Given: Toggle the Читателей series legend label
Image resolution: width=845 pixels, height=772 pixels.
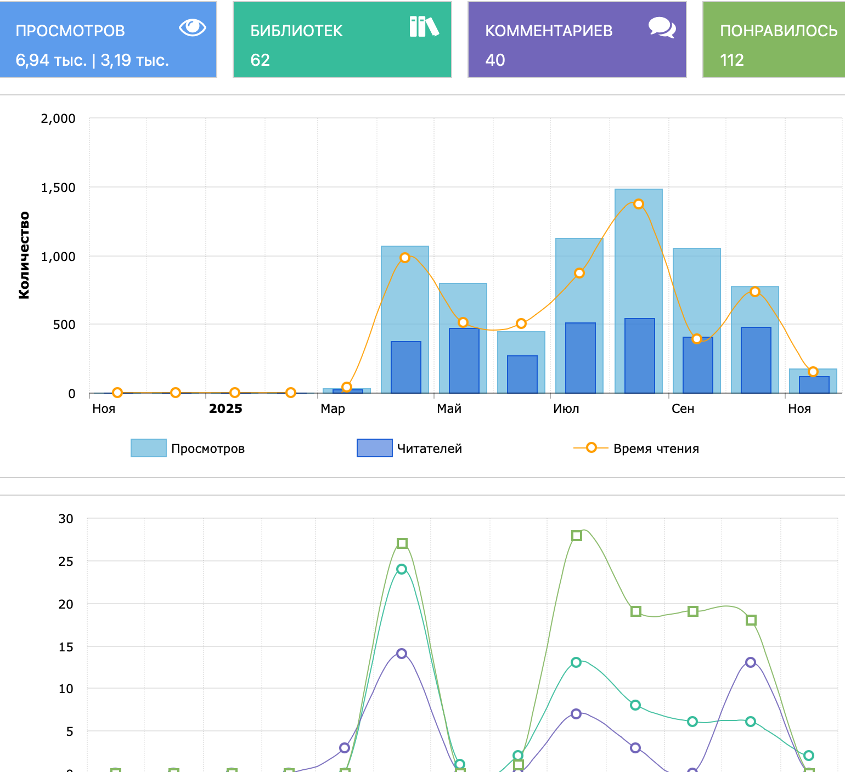Looking at the screenshot, I should [x=429, y=449].
